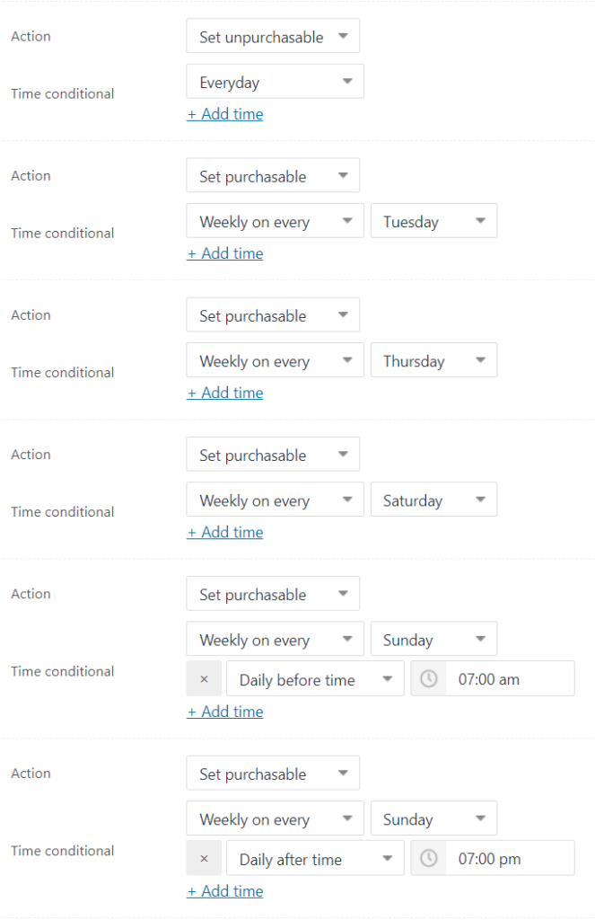Click Add time in the bottom rule
Screen dimensions: 595x920
[224, 890]
